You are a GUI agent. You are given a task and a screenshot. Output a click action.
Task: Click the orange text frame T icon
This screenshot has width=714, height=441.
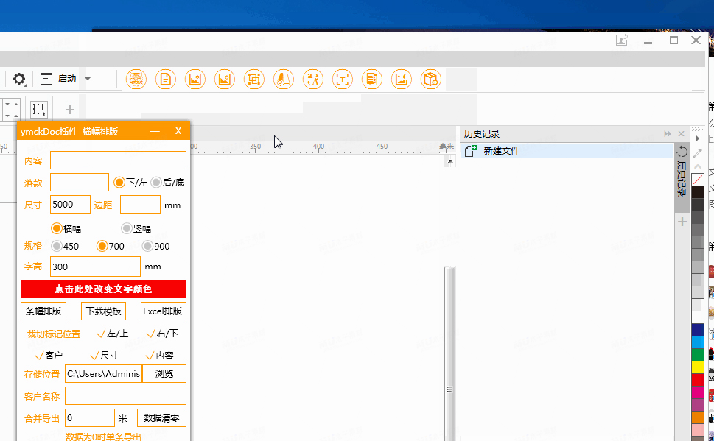coord(343,80)
